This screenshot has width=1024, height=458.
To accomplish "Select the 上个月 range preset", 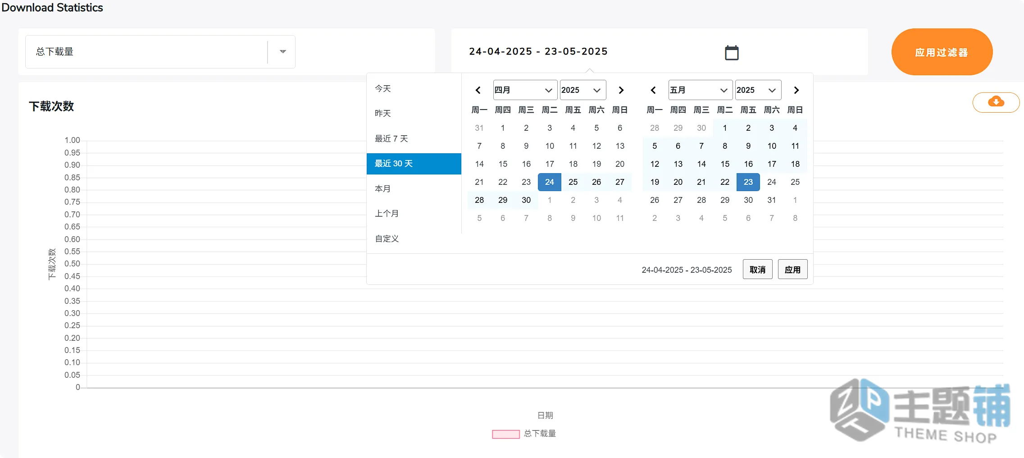I will coord(414,214).
